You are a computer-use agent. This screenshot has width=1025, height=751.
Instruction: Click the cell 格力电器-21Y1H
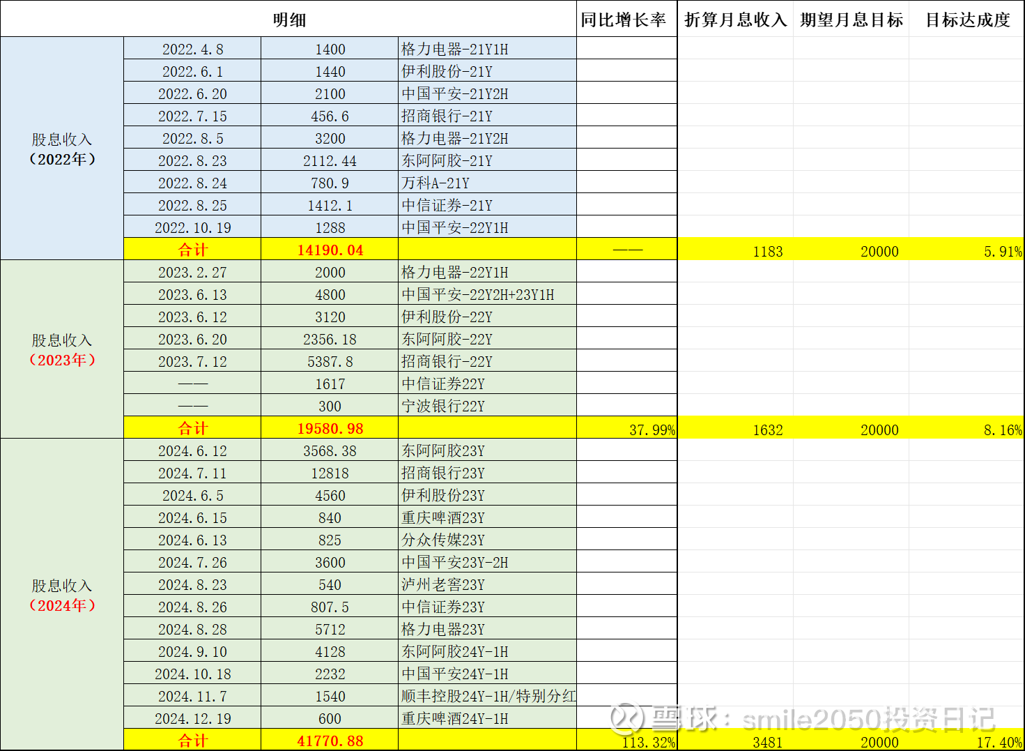tap(487, 49)
